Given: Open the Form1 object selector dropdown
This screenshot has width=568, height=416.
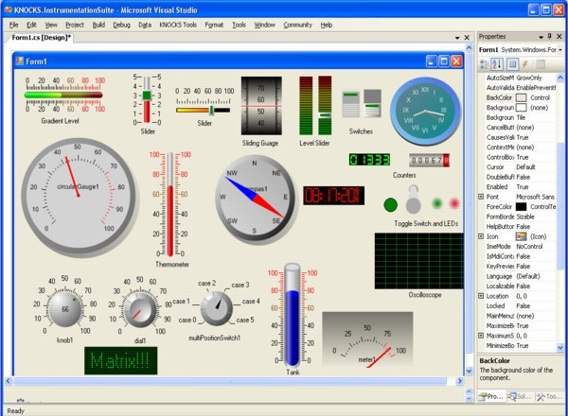Looking at the screenshot, I should (x=560, y=50).
